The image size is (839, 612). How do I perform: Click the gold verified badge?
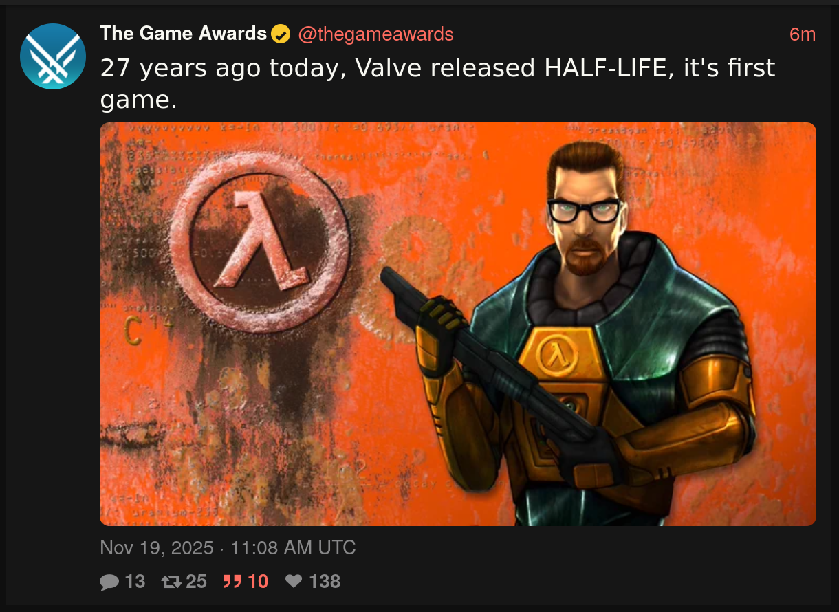[x=281, y=34]
